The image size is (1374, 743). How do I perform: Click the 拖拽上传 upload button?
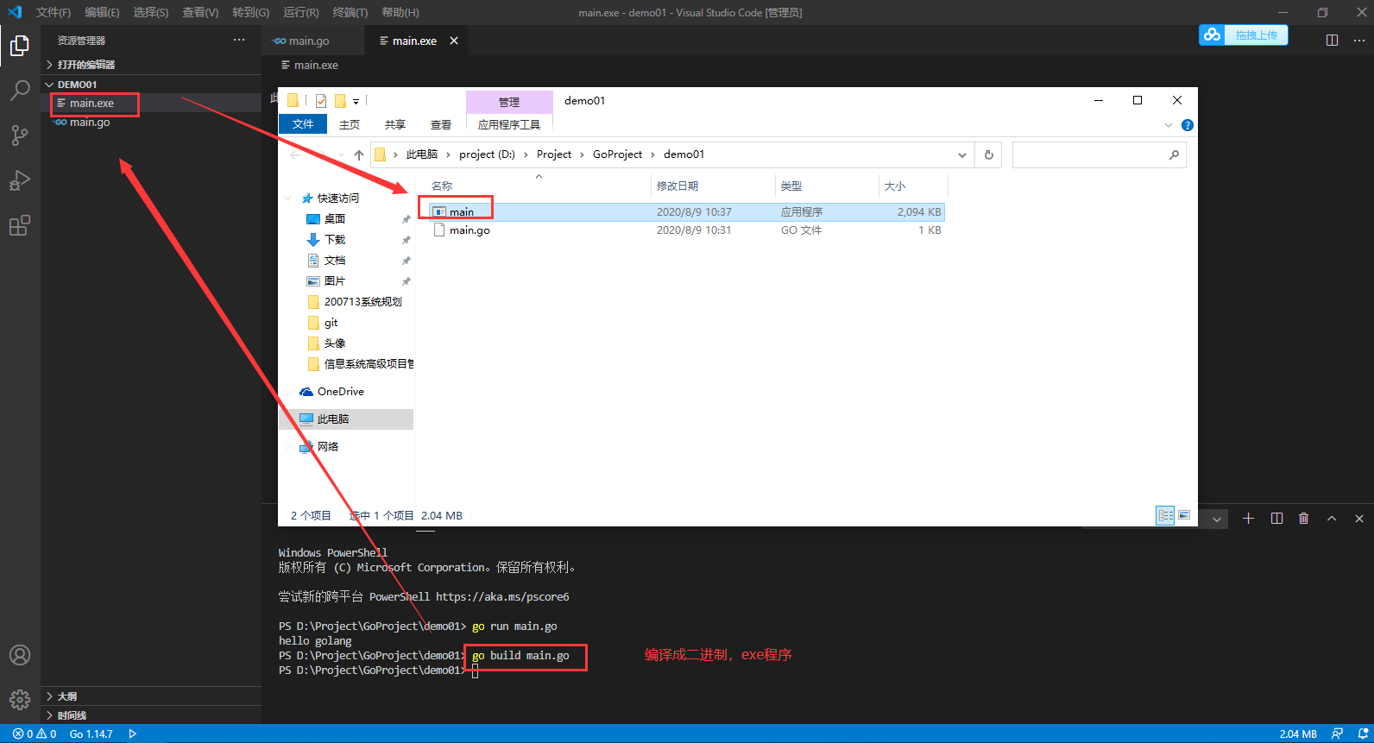click(1244, 35)
